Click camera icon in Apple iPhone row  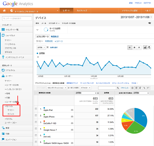[72, 116]
